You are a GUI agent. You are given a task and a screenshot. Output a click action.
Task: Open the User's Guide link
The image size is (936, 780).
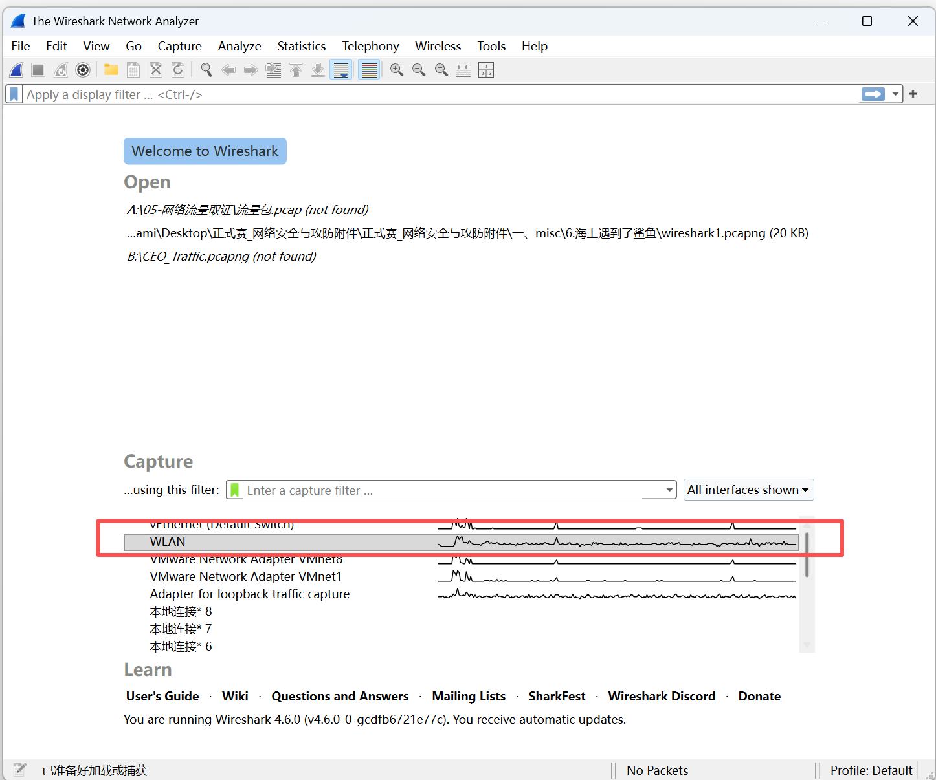pyautogui.click(x=162, y=697)
